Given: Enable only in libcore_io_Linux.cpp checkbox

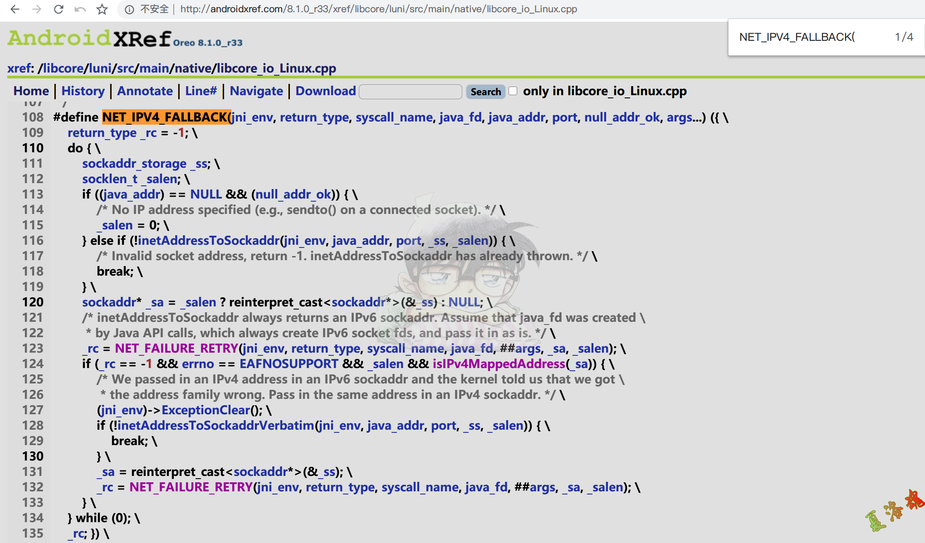Looking at the screenshot, I should [x=513, y=91].
